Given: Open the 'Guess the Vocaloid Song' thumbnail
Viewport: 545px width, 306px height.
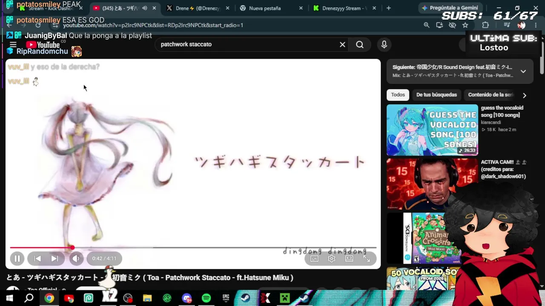Looking at the screenshot, I should (432, 130).
